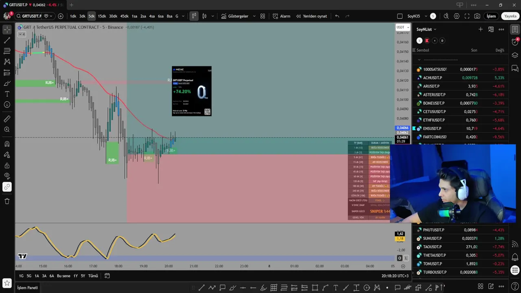Image resolution: width=521 pixels, height=293 pixels.
Task: Select the ACHUSDT.P watchlist row
Action: 460,78
